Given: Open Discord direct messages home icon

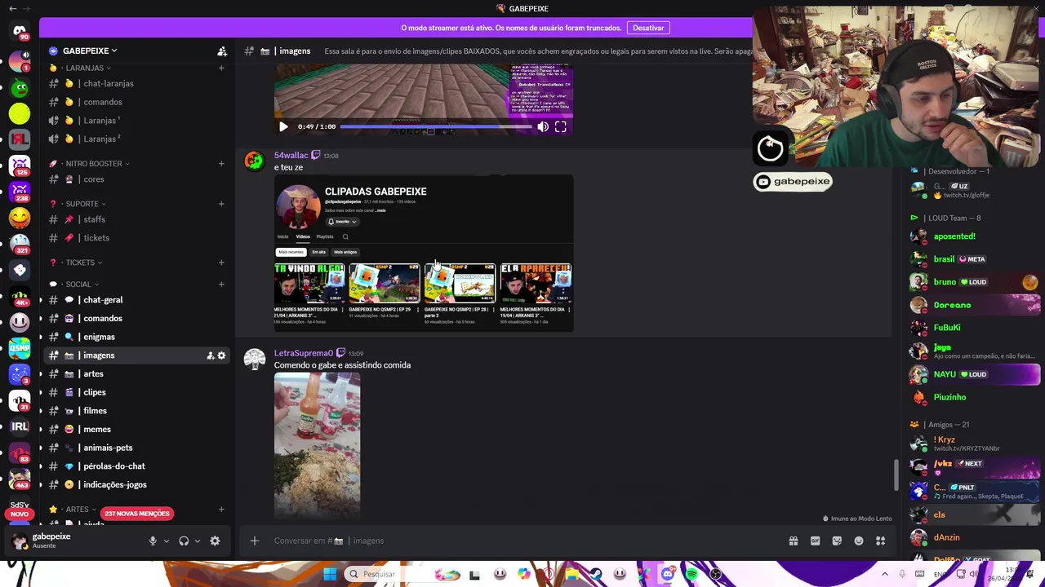Looking at the screenshot, I should [x=20, y=32].
